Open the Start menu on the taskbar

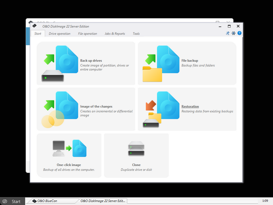[12, 201]
